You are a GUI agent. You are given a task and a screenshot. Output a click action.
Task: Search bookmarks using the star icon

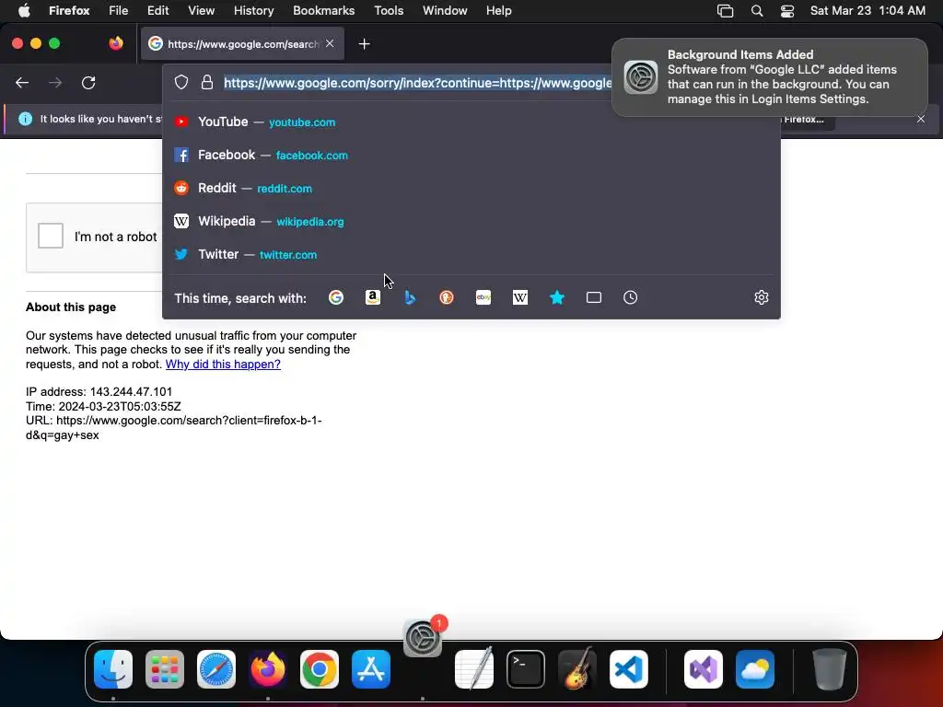(557, 297)
